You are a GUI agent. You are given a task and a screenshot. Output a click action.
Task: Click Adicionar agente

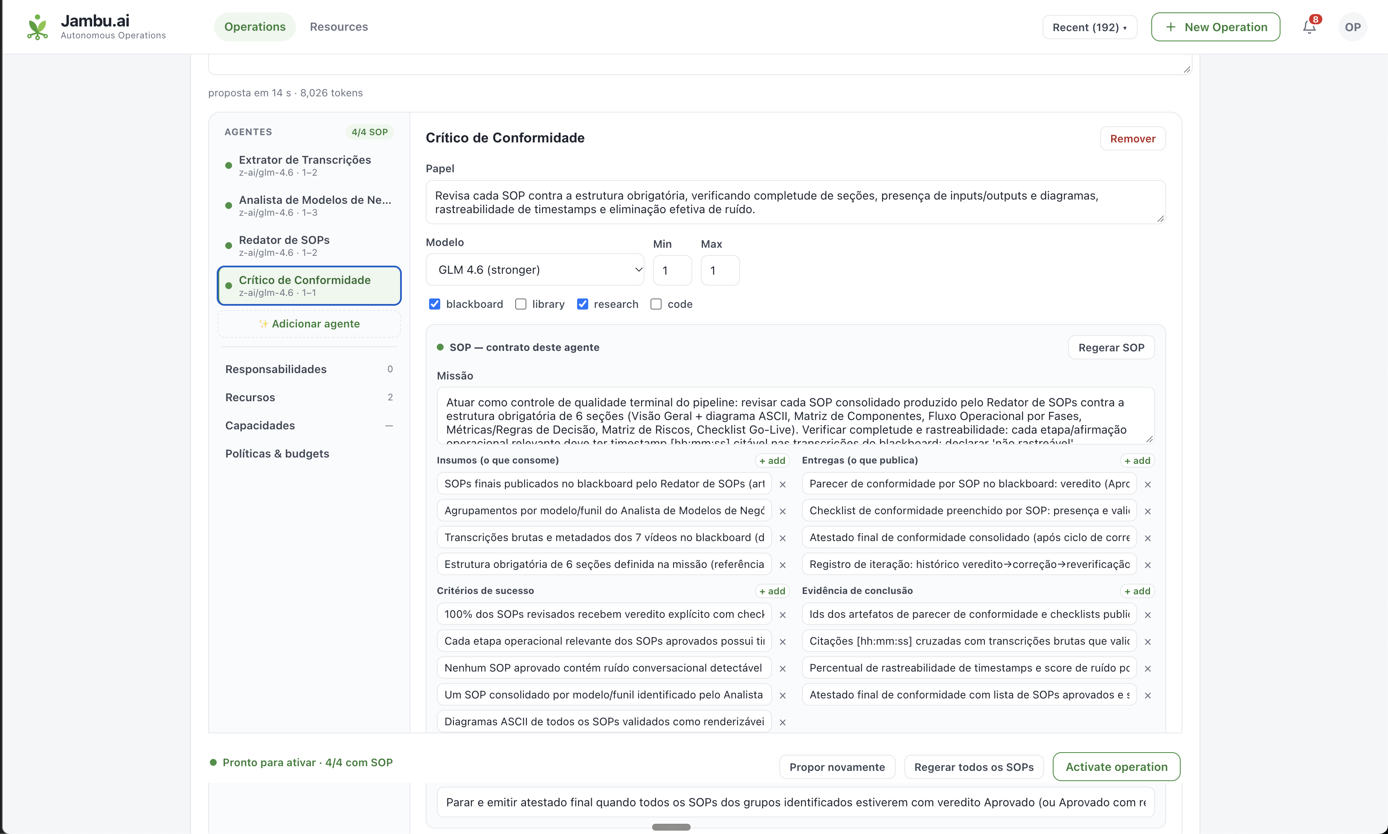pyautogui.click(x=309, y=324)
